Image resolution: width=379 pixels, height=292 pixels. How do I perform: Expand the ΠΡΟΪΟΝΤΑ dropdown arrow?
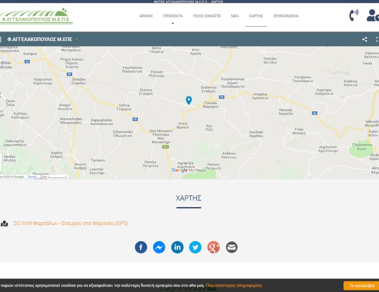173,23
